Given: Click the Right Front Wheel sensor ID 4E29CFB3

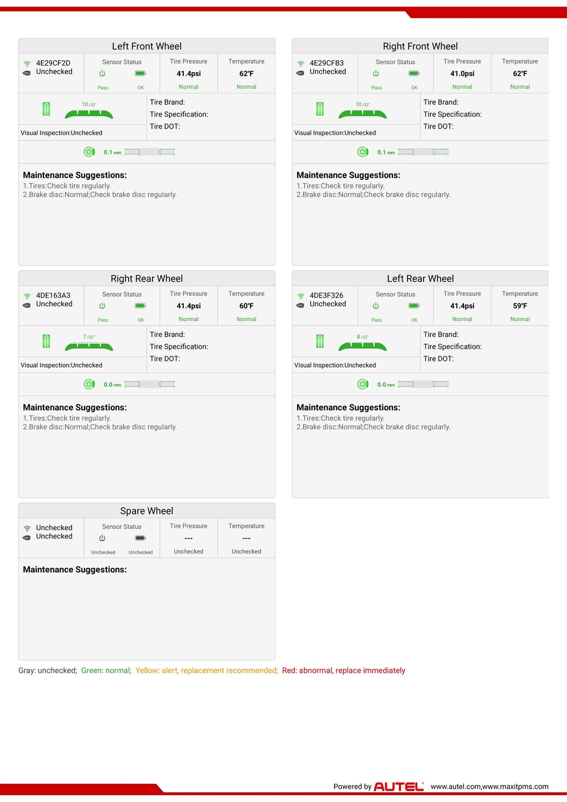Looking at the screenshot, I should click(x=327, y=63).
